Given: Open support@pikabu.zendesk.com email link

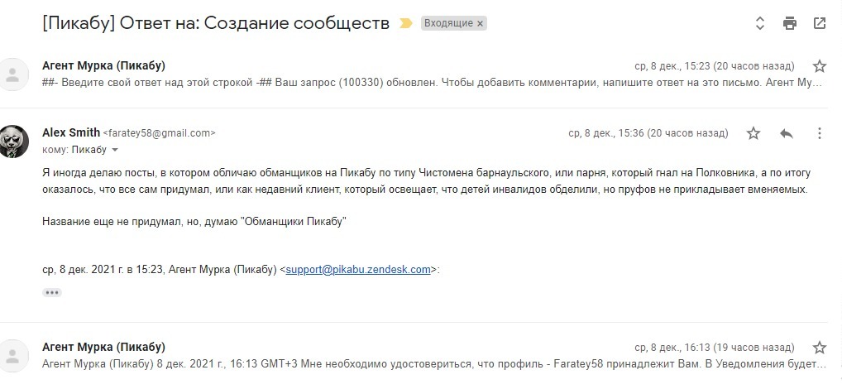Looking at the screenshot, I should 358,269.
